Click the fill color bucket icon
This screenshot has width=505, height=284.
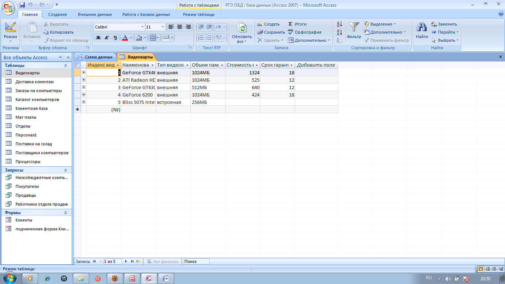click(x=139, y=37)
